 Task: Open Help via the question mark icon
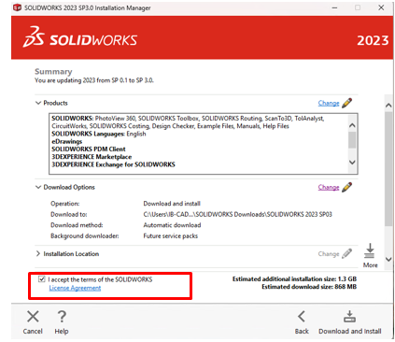click(62, 317)
